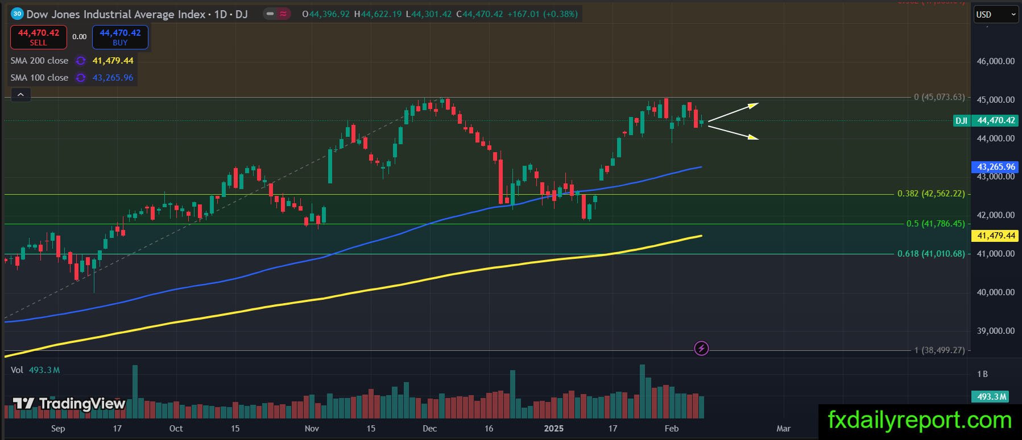Click the 1 B volume axis label
Screen dimensions: 1022x440
point(982,374)
